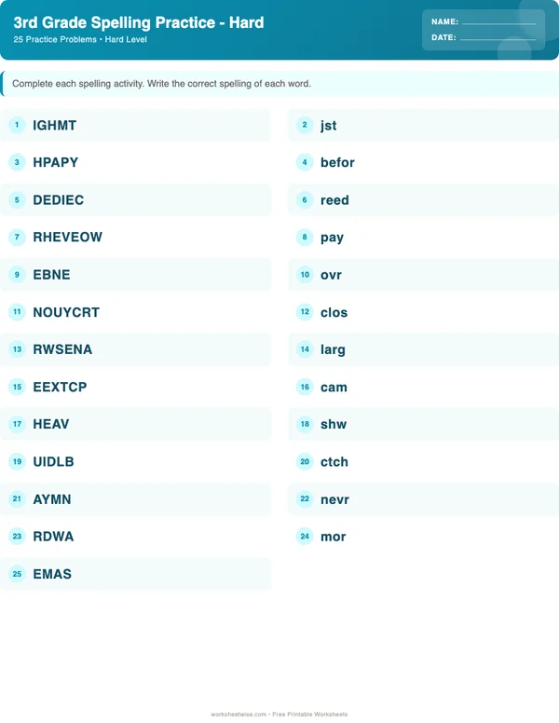Select the scrambled word NOUYCRT
Screen dimensions: 559x723
coord(66,312)
